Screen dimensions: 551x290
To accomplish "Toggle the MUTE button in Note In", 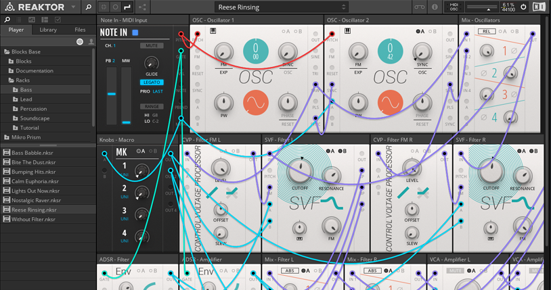I will [152, 46].
